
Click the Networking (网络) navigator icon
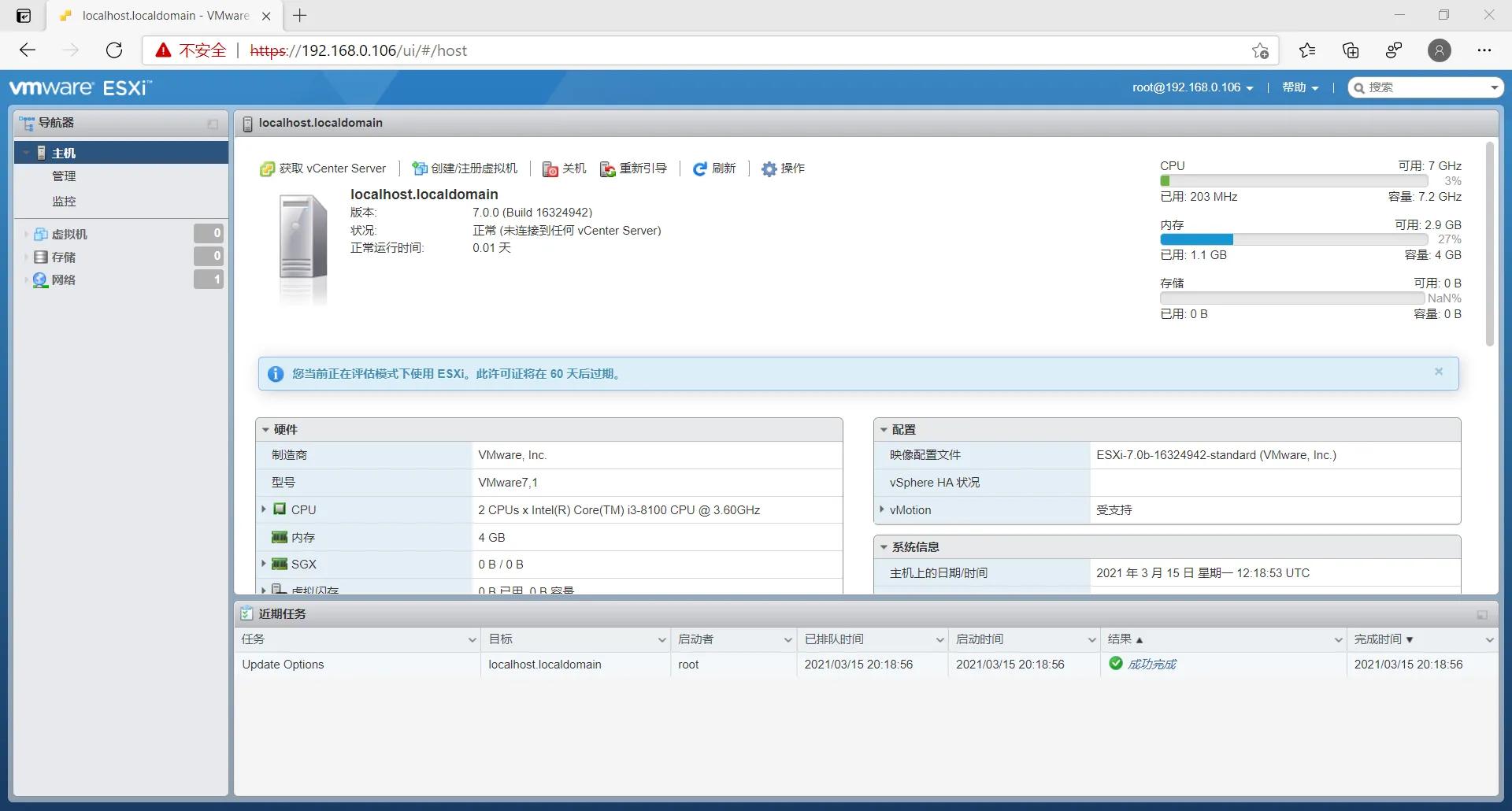(41, 280)
